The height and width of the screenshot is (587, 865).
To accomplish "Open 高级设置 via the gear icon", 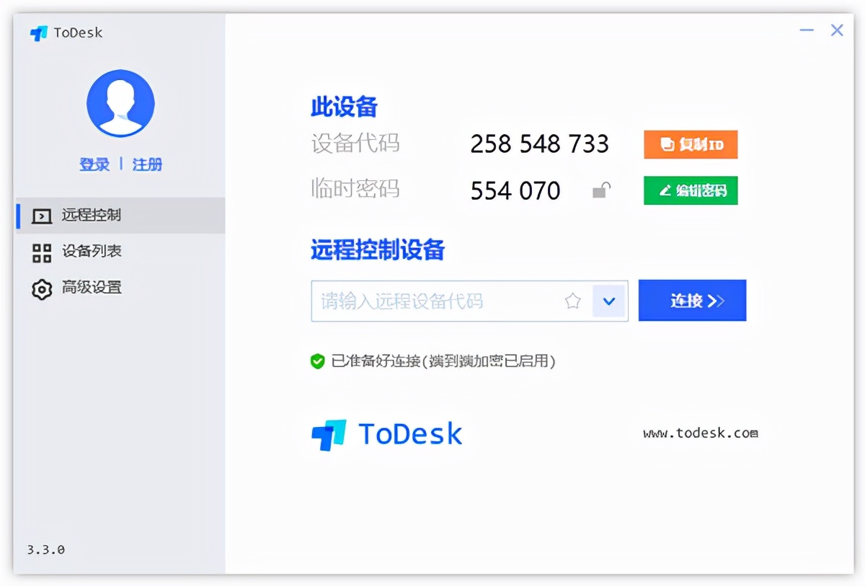I will (x=41, y=288).
